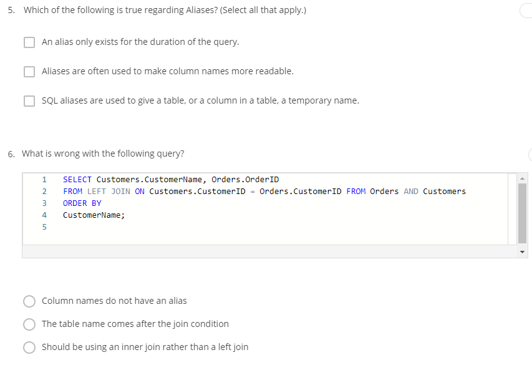Click the dropdown arrow below the code scrollbar
This screenshot has height=385, width=532.
pos(523,251)
